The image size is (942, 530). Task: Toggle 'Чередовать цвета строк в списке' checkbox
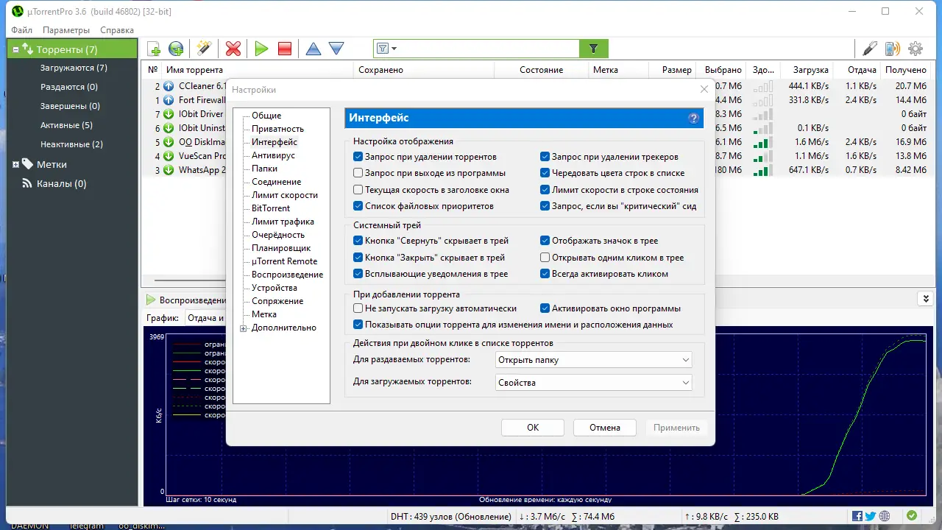click(x=545, y=173)
